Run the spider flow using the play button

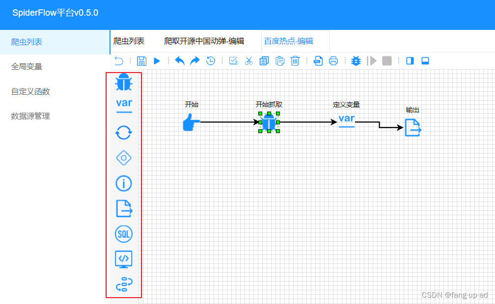click(x=157, y=60)
